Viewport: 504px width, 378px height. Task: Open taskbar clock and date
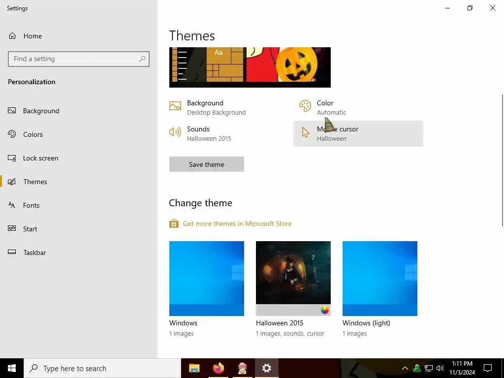[462, 368]
